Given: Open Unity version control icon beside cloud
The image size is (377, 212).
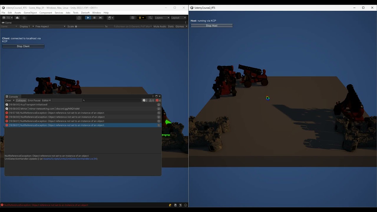Looking at the screenshot, I should coord(24,18).
